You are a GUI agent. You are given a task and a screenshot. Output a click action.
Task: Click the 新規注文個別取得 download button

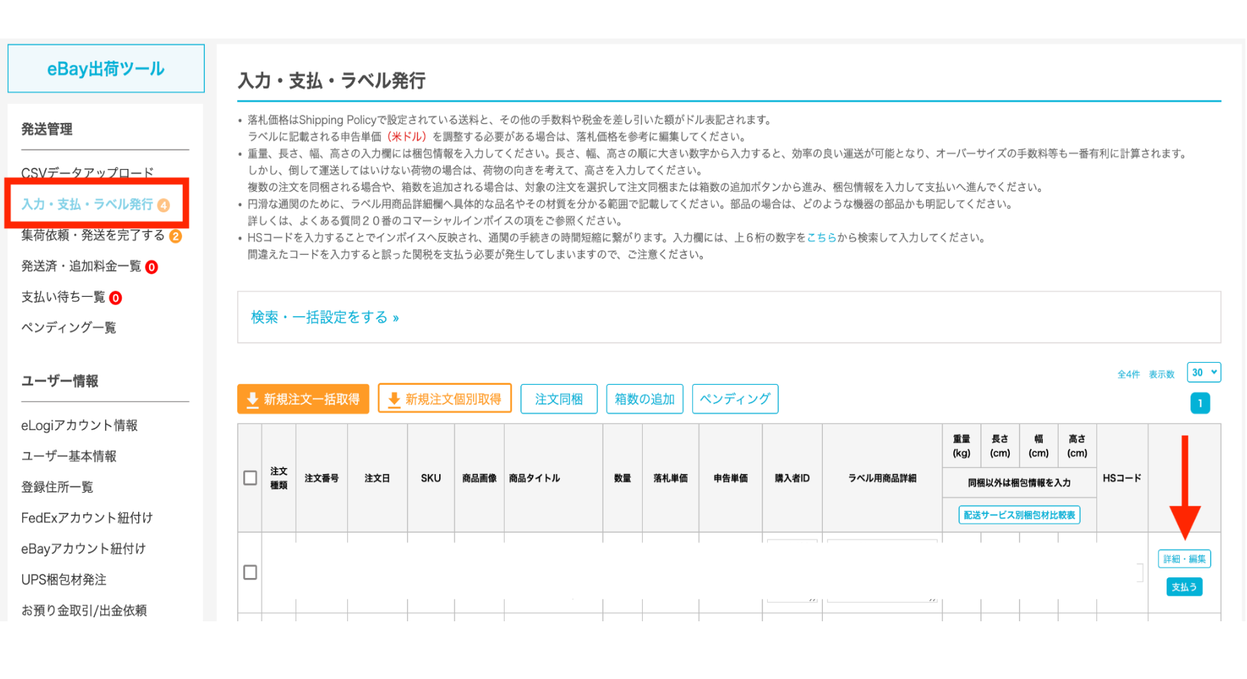point(445,399)
